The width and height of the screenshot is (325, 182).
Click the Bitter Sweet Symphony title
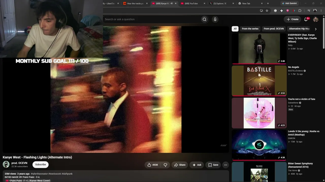click(x=300, y=165)
